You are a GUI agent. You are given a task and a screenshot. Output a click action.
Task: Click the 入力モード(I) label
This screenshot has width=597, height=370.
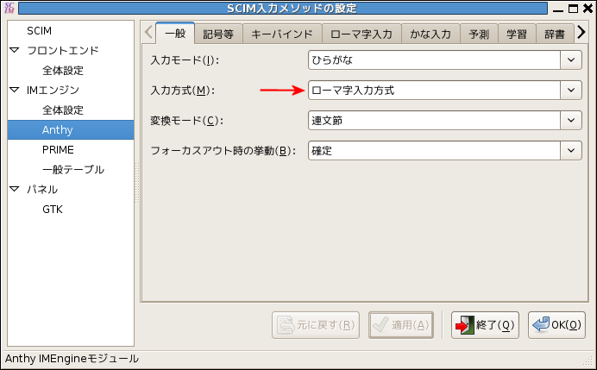coord(185,60)
